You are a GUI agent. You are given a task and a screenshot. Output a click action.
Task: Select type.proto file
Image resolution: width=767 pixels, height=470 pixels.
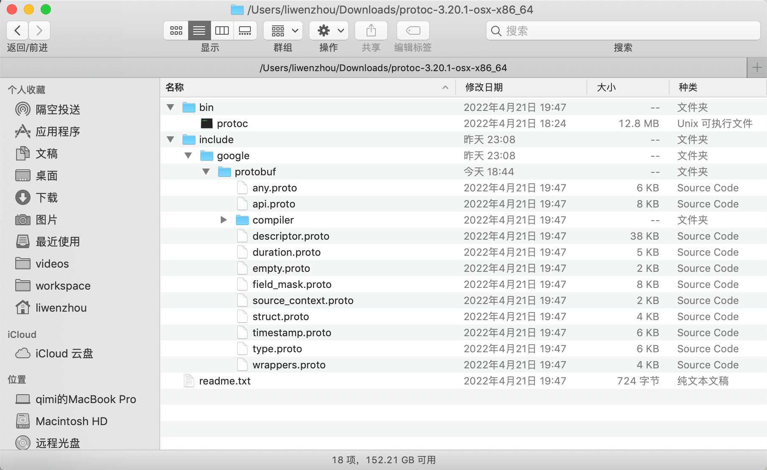point(464,348)
